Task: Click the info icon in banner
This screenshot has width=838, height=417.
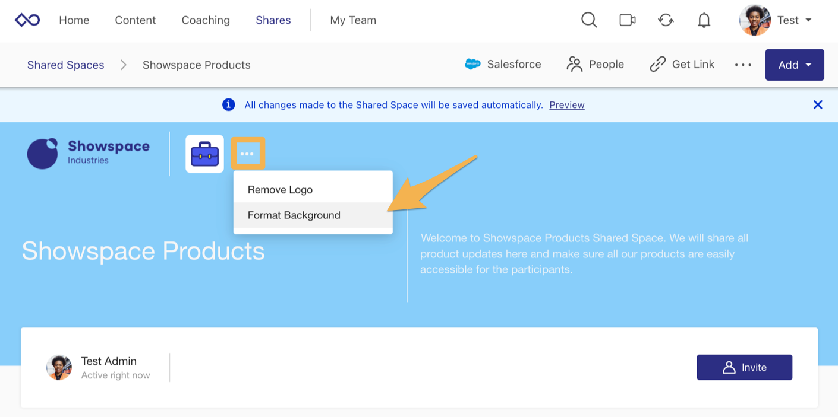Action: [x=228, y=105]
